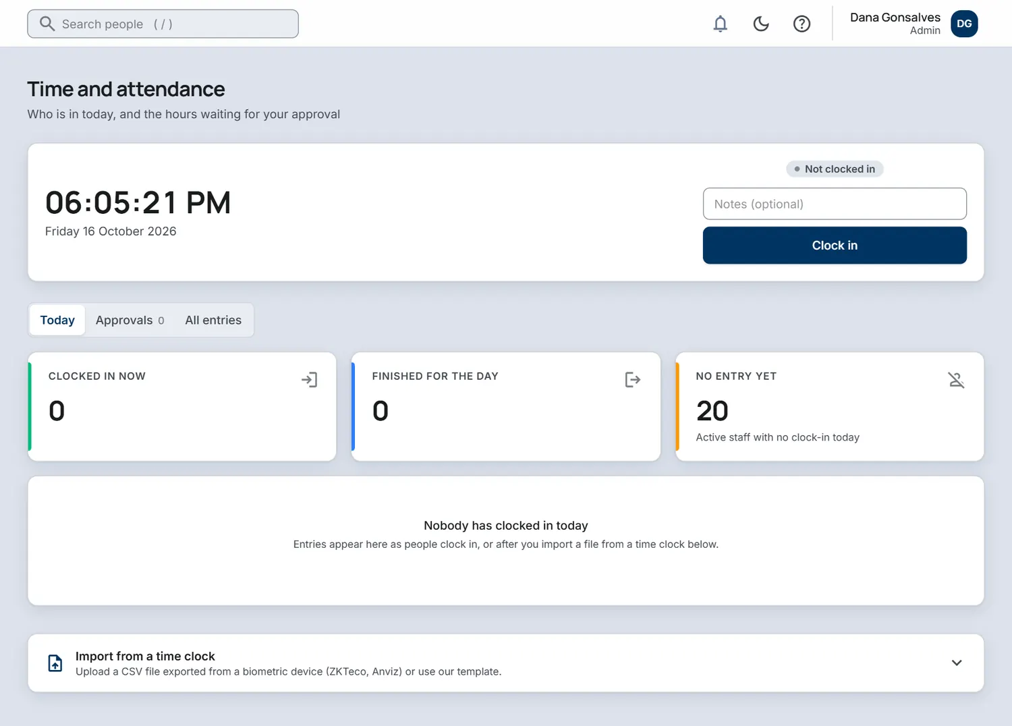Click the Clock in button
The width and height of the screenshot is (1012, 726).
pos(835,245)
